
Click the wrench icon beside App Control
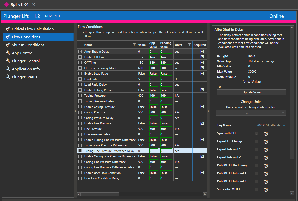(x=8, y=53)
